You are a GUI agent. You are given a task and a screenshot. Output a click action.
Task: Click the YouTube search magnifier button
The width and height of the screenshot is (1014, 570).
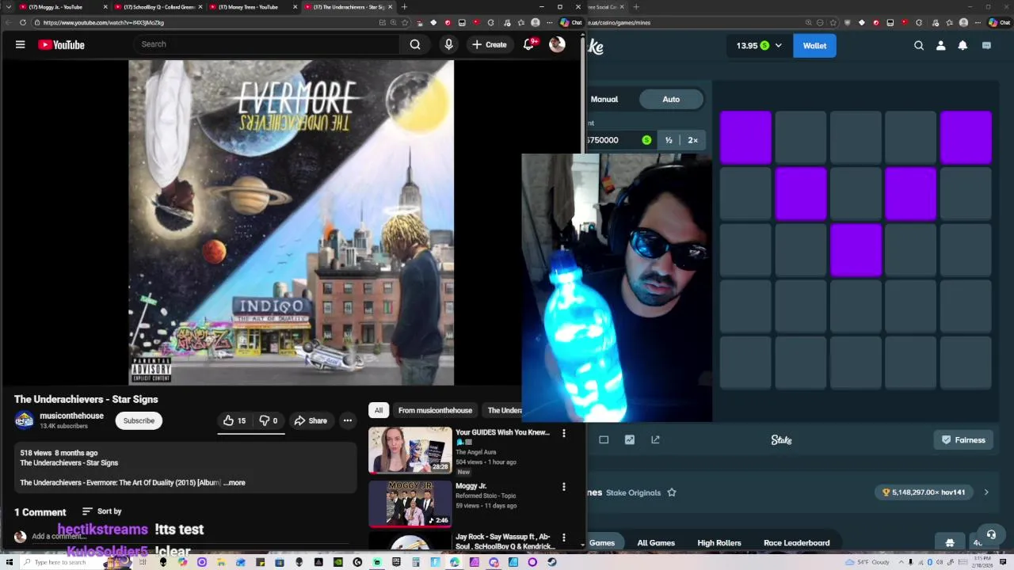coord(415,44)
